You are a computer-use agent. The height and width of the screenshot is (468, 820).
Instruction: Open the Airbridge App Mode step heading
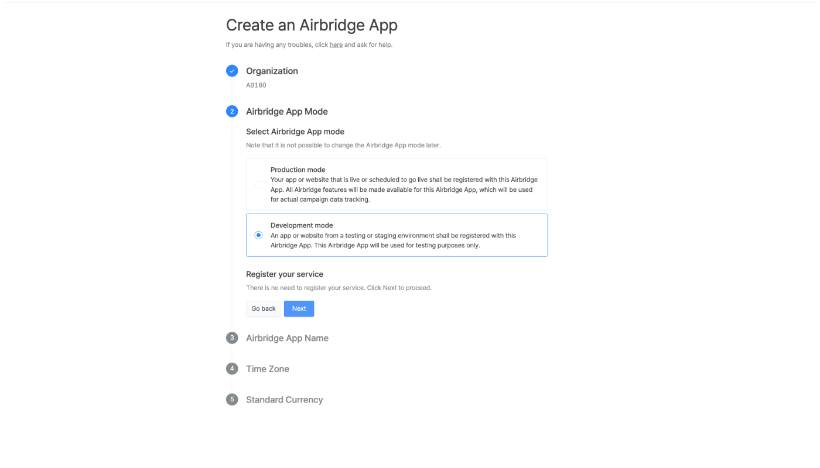coord(287,111)
